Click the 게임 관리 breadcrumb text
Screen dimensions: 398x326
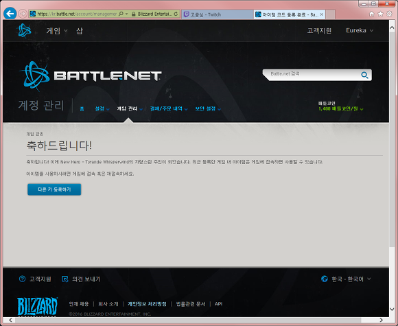(x=35, y=134)
